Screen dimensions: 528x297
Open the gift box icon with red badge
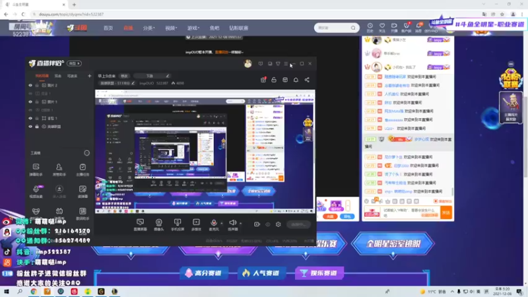pos(263,80)
